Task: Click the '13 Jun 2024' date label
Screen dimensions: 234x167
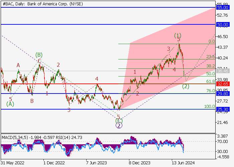Action: tap(183, 163)
